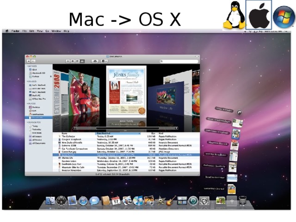Launch Time Machine from the Dock
This screenshot has width=296, height=222.
click(193, 201)
